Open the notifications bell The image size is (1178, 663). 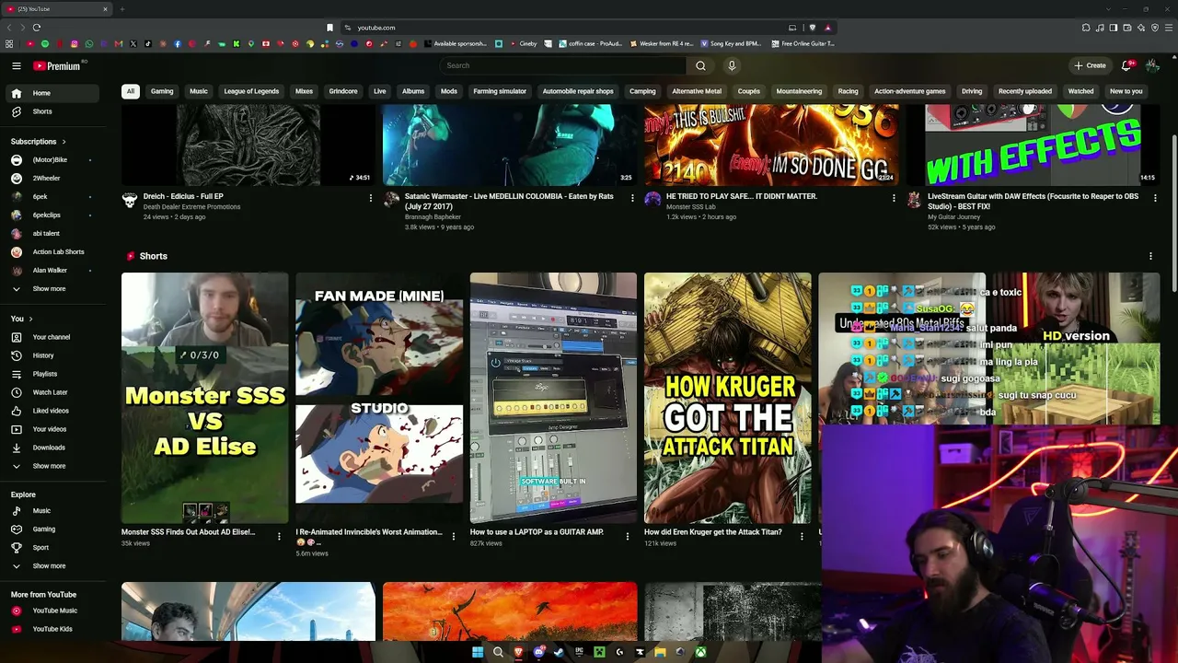1126,65
